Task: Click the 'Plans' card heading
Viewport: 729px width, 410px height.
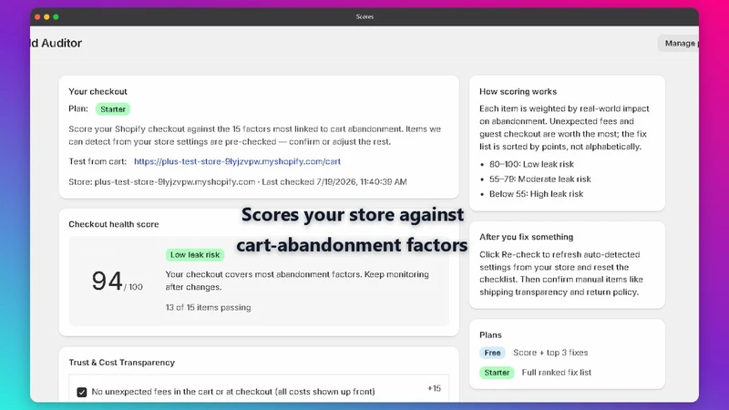Action: coord(490,335)
